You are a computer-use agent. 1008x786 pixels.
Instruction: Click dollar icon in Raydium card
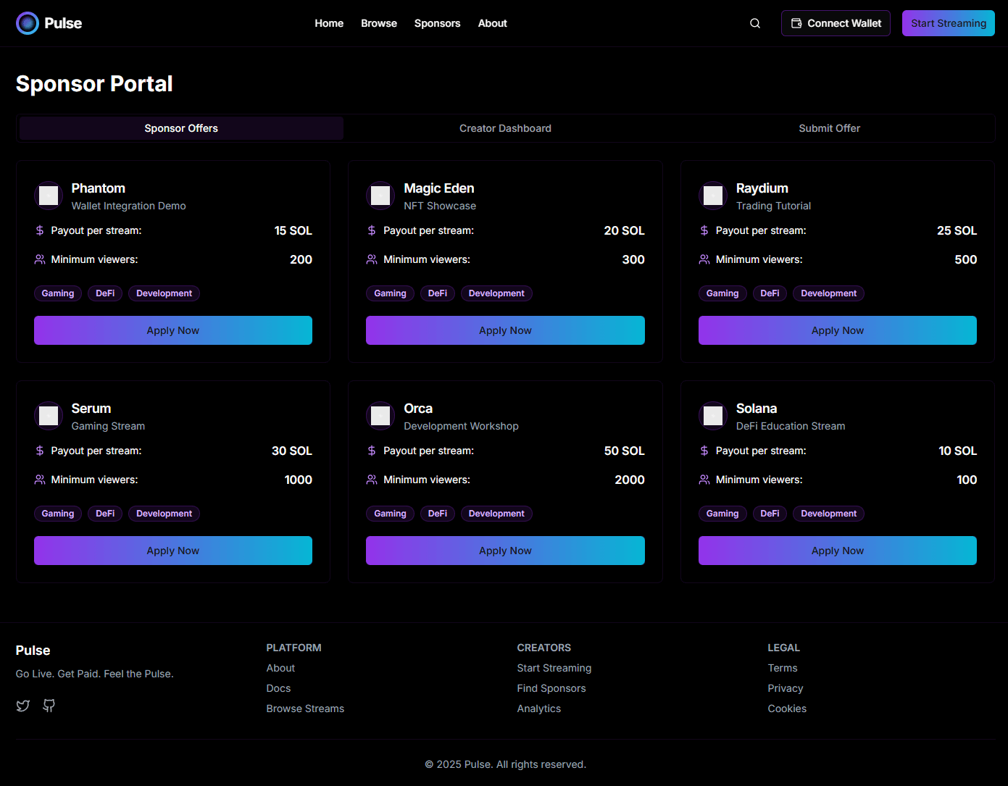(x=704, y=230)
